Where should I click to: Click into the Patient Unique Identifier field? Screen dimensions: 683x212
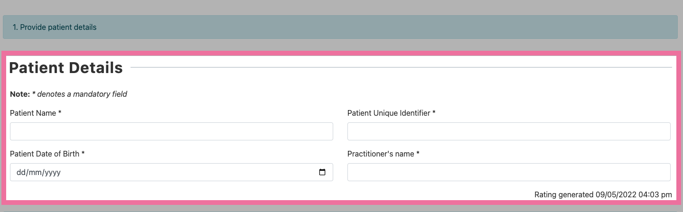[509, 131]
